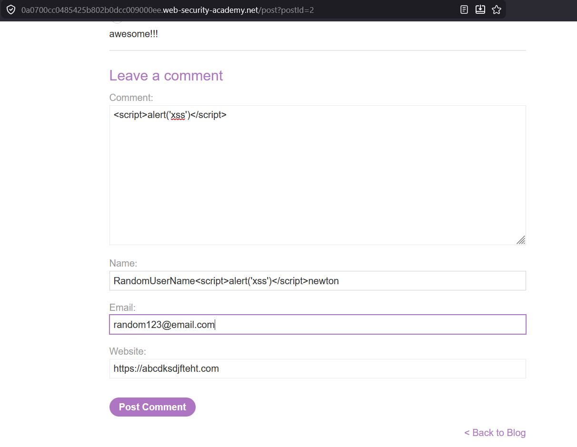Focus the Email input field
Image resolution: width=577 pixels, height=447 pixels.
(x=318, y=325)
